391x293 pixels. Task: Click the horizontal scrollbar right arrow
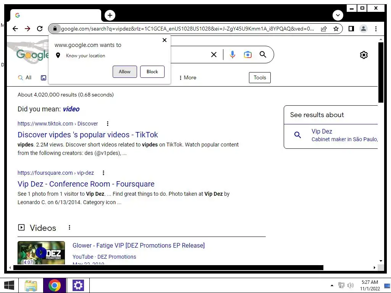[375, 267]
